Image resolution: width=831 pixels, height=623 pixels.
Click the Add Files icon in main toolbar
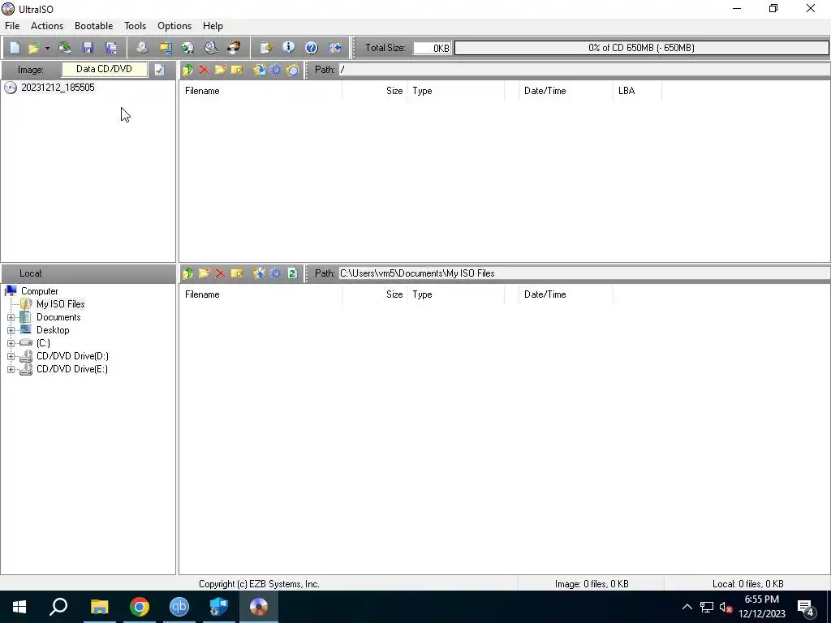[266, 48]
